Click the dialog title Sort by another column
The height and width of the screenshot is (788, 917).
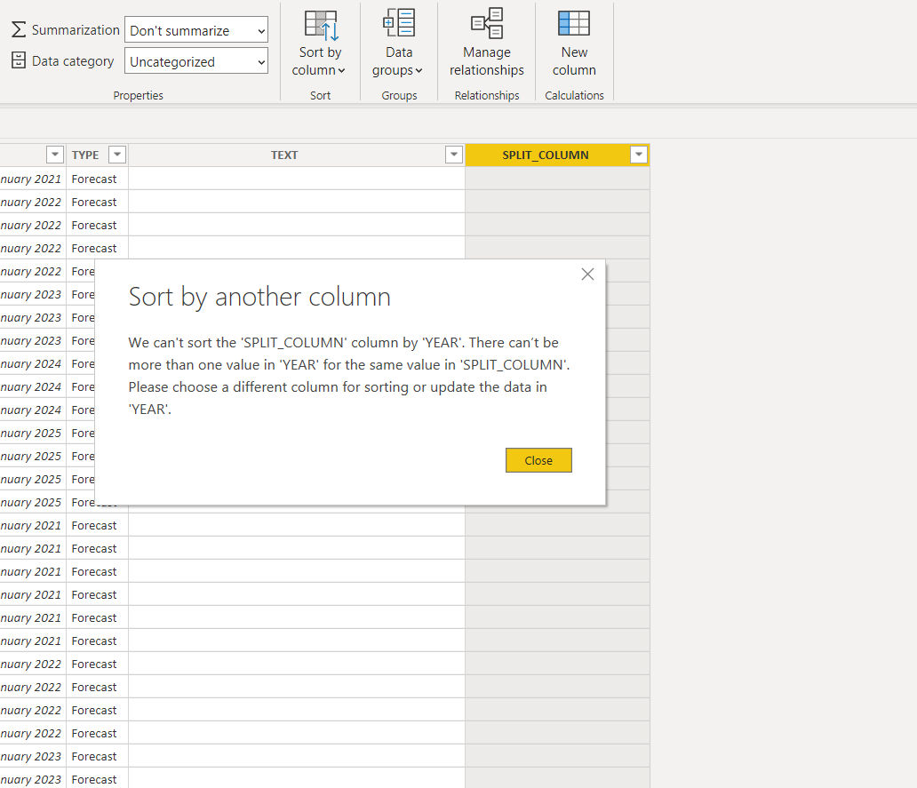click(259, 297)
